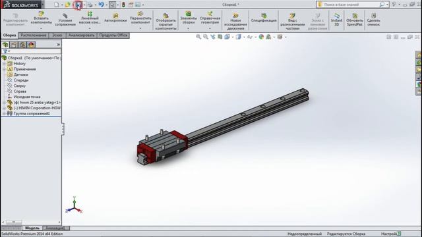Click the Undo arrow icon
This screenshot has width=422, height=237.
[x=101, y=5]
